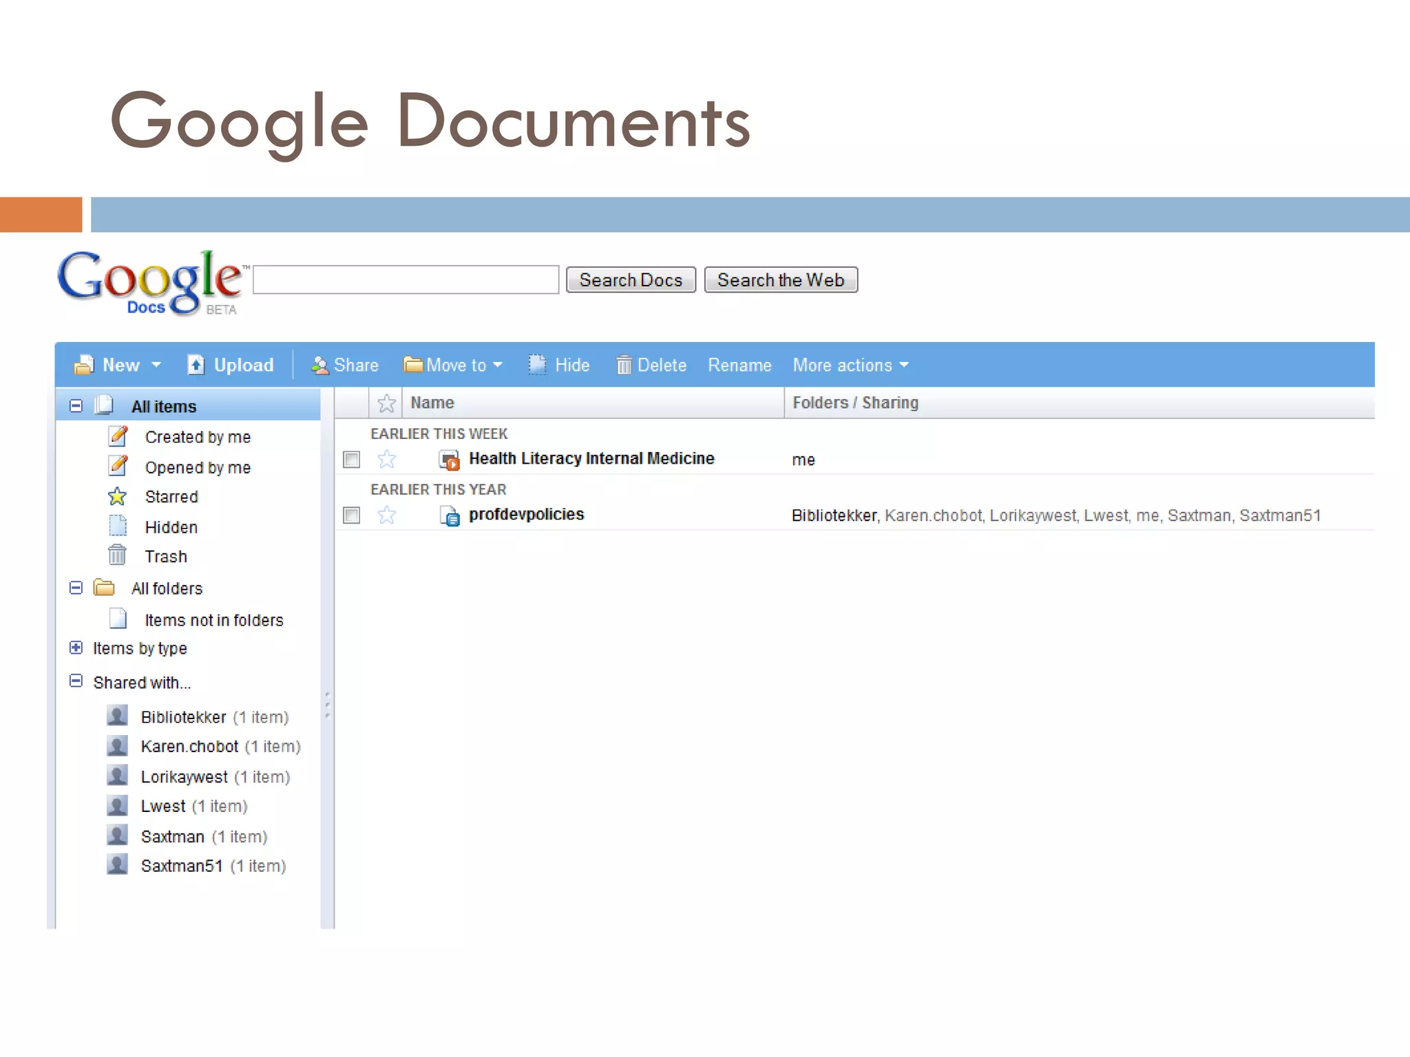The width and height of the screenshot is (1410, 1057).
Task: Click the Trash bin icon in sidebar
Action: pos(117,555)
